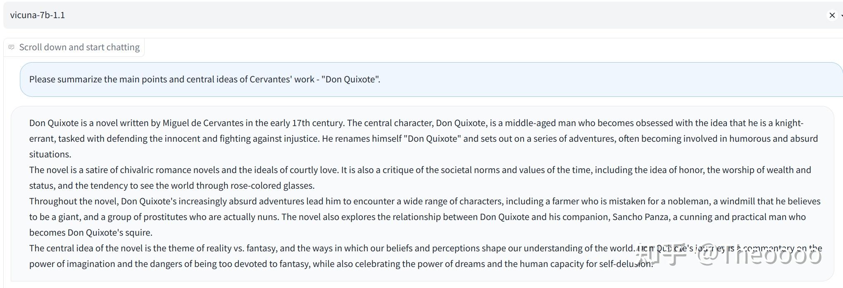The image size is (843, 288).
Task: Click the "Scroll down and start chatting" label
Action: tap(79, 47)
